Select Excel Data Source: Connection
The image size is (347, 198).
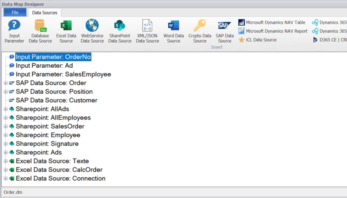coord(61,178)
